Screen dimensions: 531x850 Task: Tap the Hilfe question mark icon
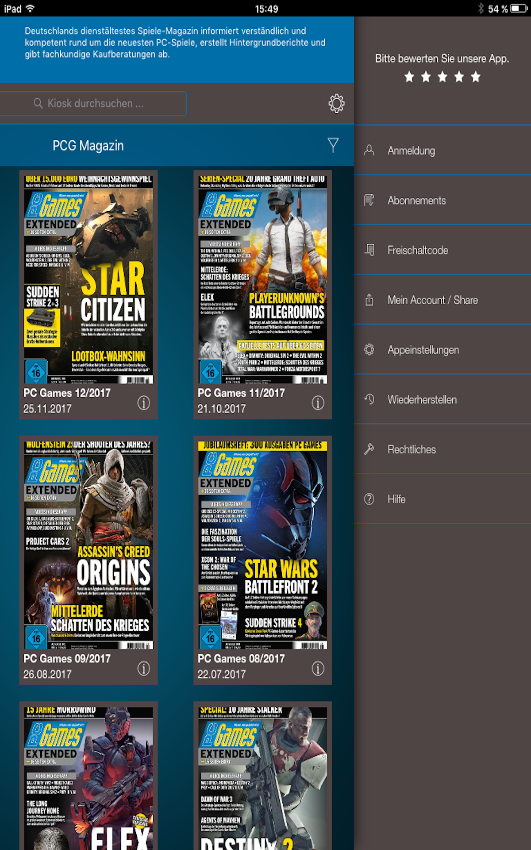pos(369,499)
